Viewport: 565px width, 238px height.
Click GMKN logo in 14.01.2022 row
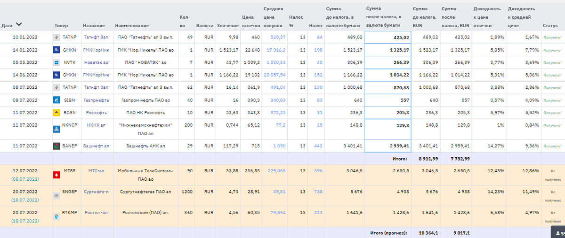click(56, 50)
